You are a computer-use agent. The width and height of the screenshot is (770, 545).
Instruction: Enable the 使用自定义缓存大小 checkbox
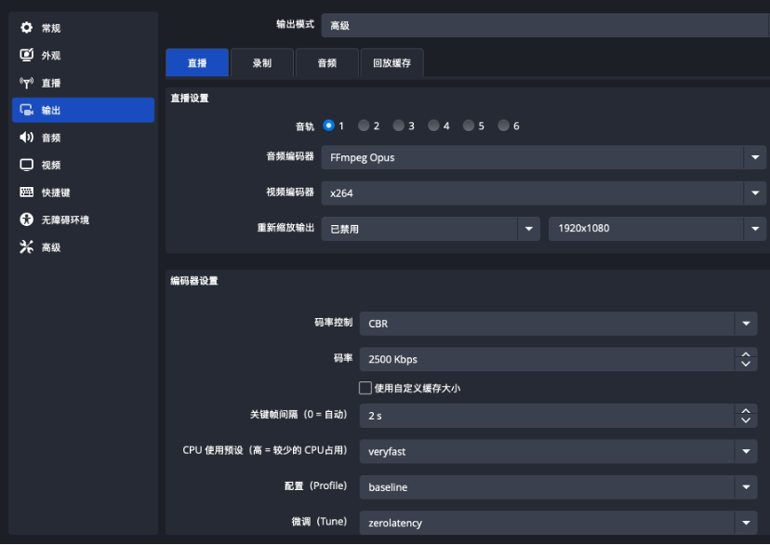click(365, 389)
